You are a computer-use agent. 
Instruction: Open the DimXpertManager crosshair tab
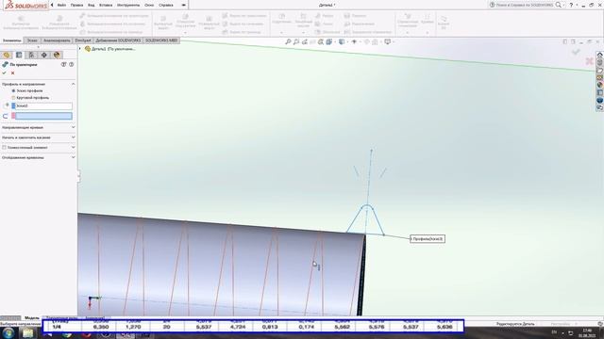click(44, 55)
